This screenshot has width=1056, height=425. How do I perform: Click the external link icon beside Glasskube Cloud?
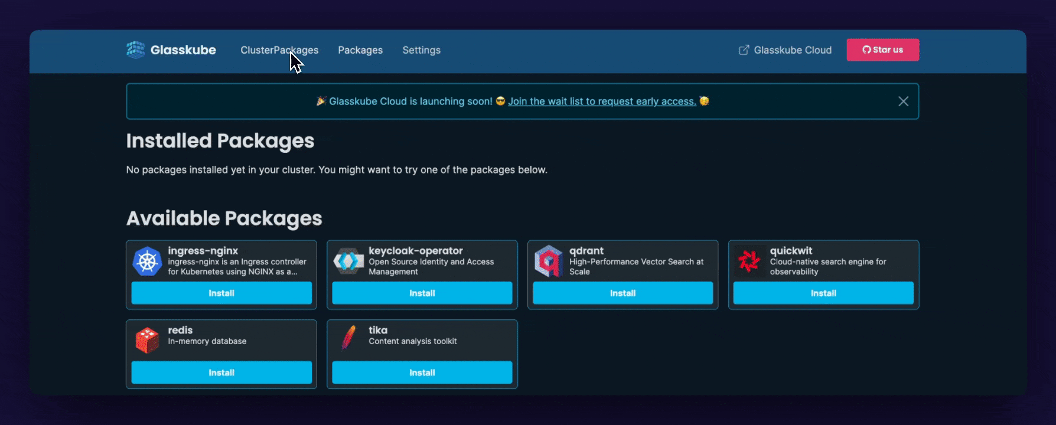pos(744,50)
